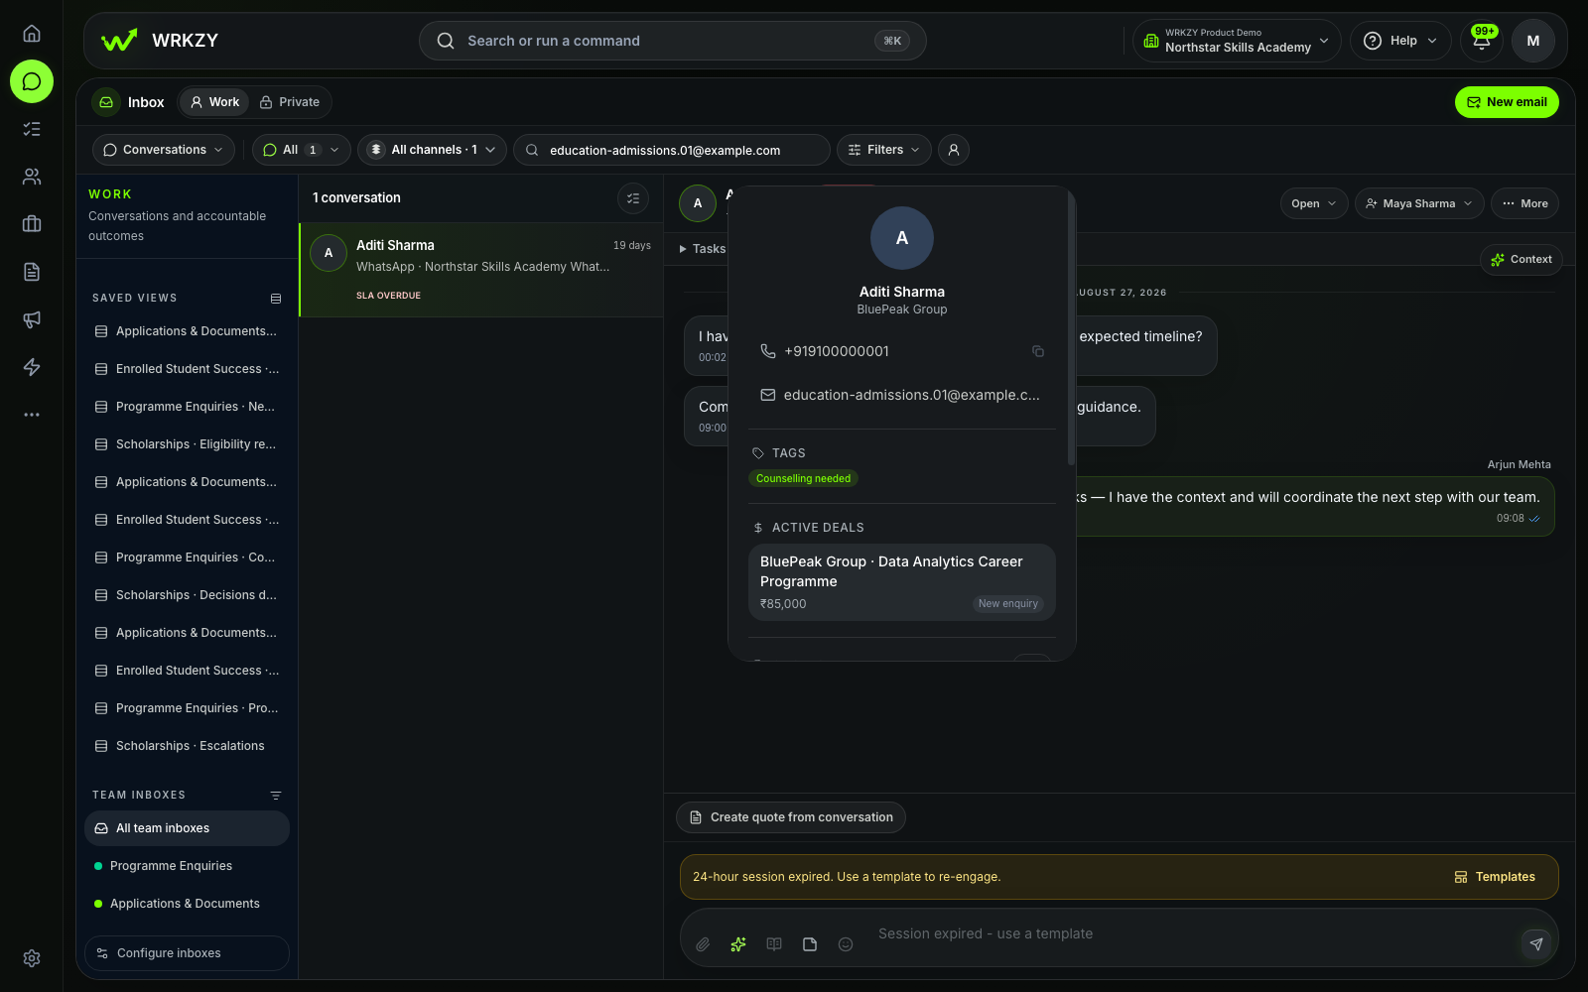Open the Programme Enquiries team inbox
This screenshot has width=1588, height=992.
[187, 866]
